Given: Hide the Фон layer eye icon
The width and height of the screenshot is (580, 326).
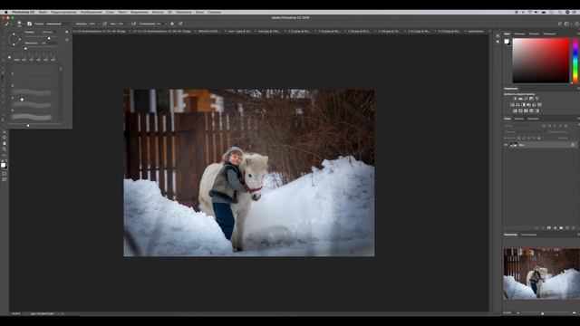Looking at the screenshot, I should pos(506,145).
